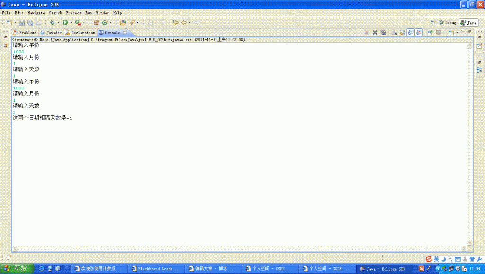Click the Open Type icon

click(123, 23)
